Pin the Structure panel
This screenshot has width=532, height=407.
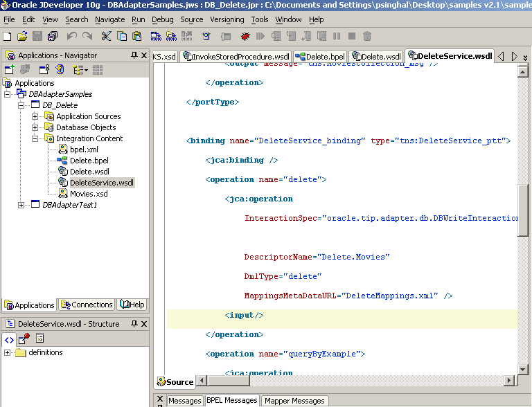(134, 324)
